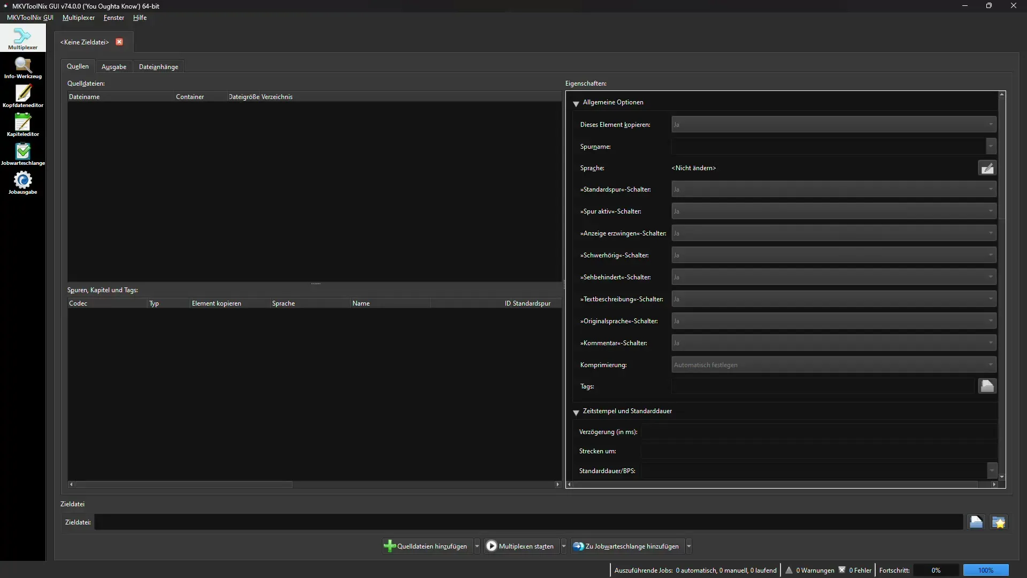Click the warnings triangle status icon

(x=789, y=570)
